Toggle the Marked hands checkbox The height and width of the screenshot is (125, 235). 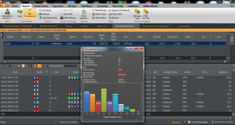48,66
